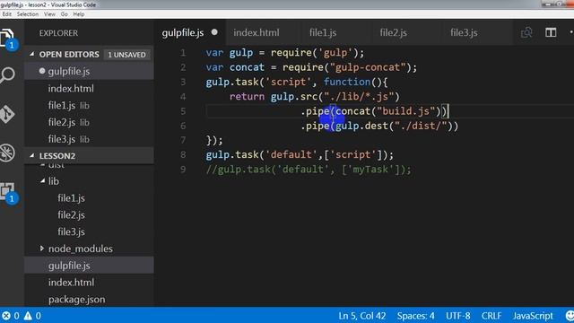Collapse the lib folder in tree
The width and height of the screenshot is (574, 323).
(x=43, y=181)
